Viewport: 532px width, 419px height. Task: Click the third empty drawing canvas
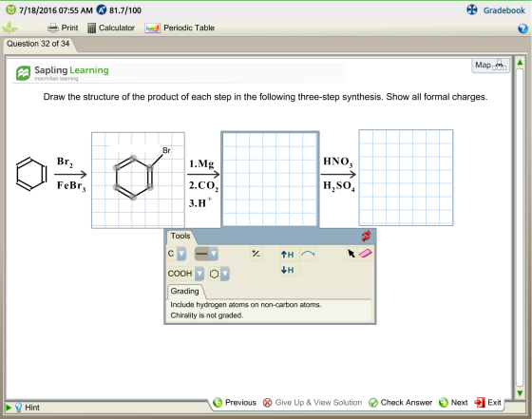(x=407, y=178)
